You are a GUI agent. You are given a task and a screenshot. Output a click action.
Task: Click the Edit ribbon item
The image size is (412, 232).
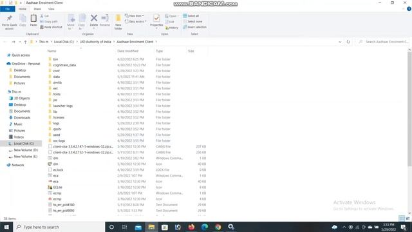pos(170,22)
